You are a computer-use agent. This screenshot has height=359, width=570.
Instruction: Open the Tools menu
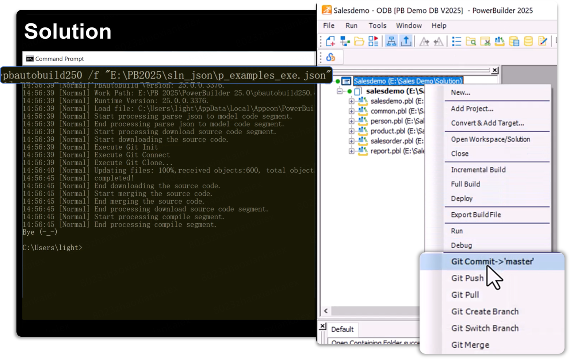pos(377,26)
